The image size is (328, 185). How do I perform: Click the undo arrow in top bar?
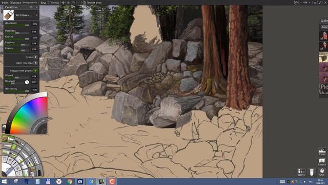(74, 3)
